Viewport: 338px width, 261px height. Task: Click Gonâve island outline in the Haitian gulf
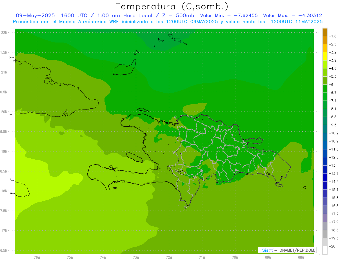click(x=135, y=158)
